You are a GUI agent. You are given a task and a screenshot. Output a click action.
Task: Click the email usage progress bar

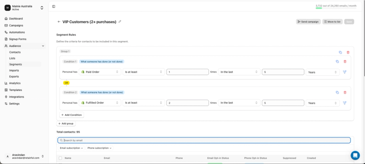pyautogui.click(x=336, y=8)
